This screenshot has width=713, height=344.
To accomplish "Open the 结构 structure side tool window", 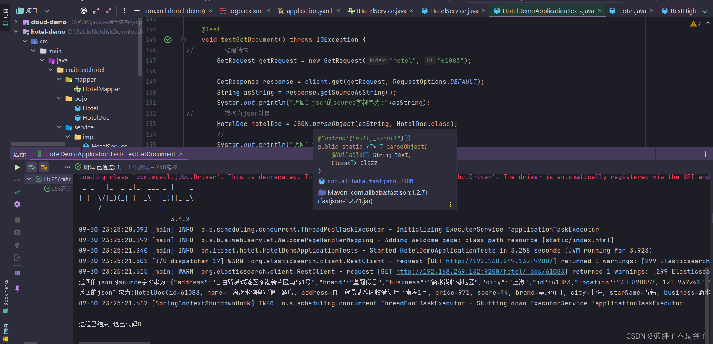I will point(5,332).
